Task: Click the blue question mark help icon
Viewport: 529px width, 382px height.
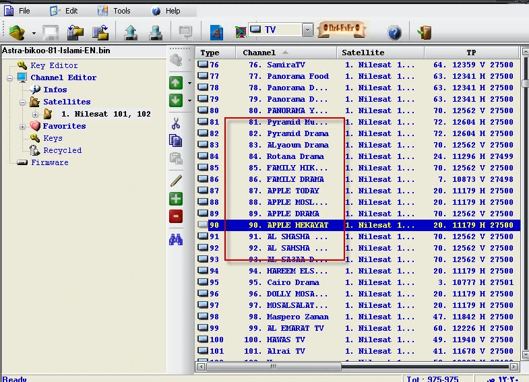Action: pyautogui.click(x=394, y=33)
